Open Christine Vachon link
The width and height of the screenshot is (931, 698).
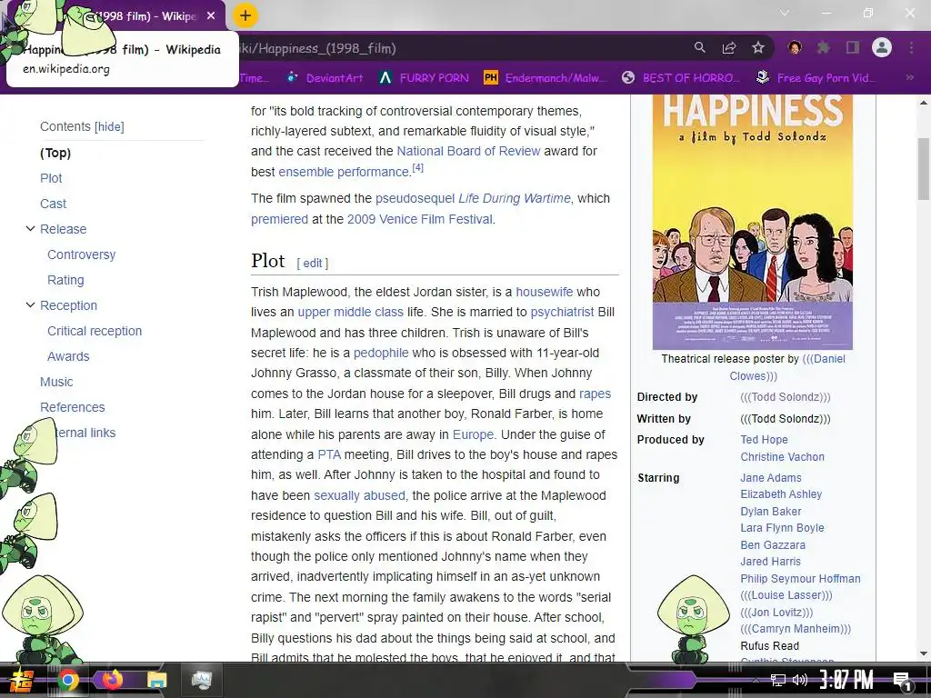coord(783,457)
